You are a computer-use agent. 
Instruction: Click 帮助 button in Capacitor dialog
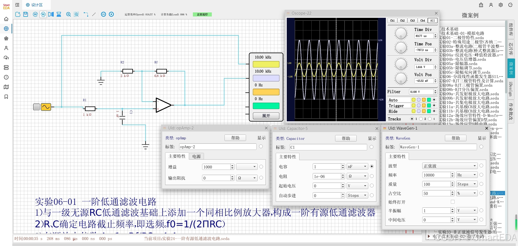pos(346,138)
